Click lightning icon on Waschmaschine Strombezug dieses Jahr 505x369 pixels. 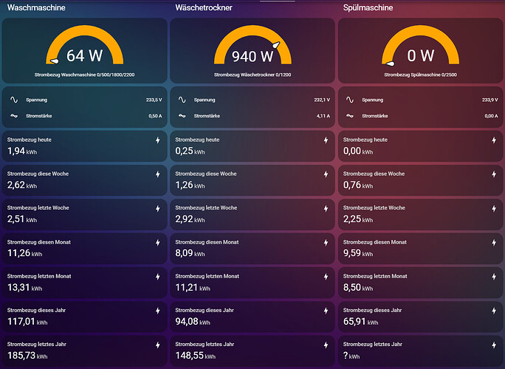(x=158, y=311)
